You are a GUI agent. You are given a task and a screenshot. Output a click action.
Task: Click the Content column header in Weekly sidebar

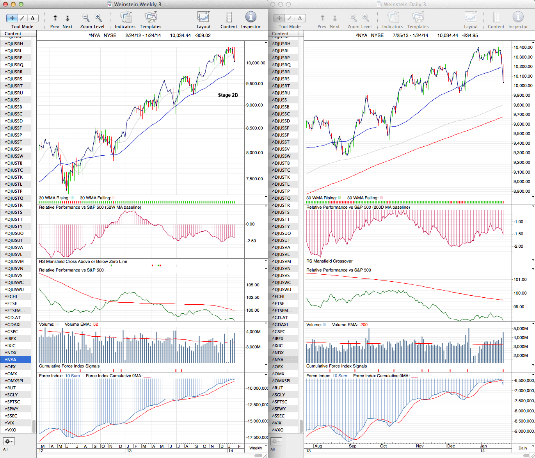(x=16, y=34)
